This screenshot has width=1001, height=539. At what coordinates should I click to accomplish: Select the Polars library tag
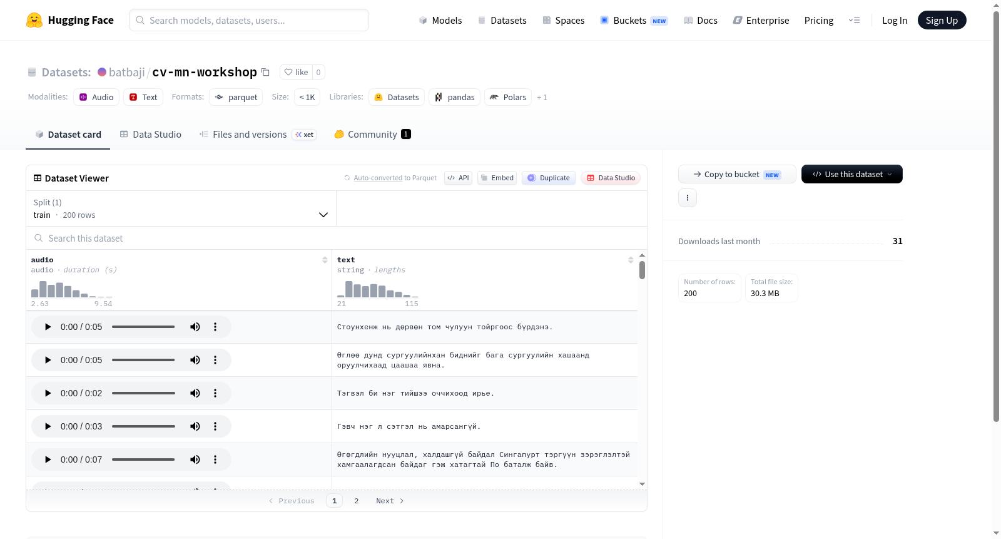coord(508,97)
